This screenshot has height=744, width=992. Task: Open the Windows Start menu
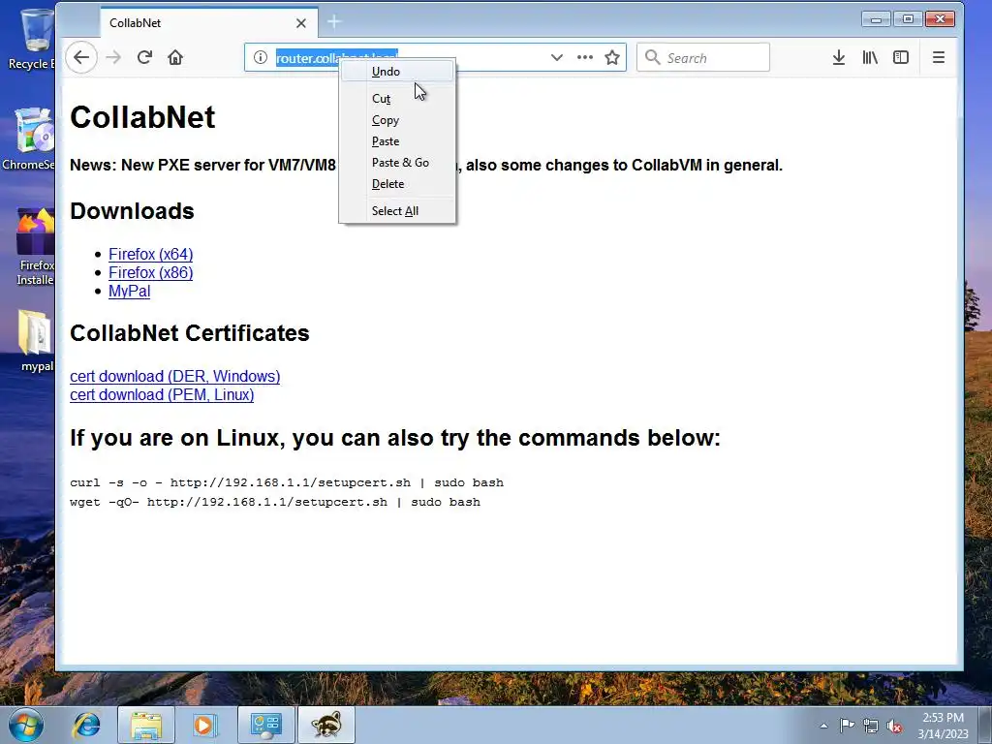pyautogui.click(x=25, y=725)
